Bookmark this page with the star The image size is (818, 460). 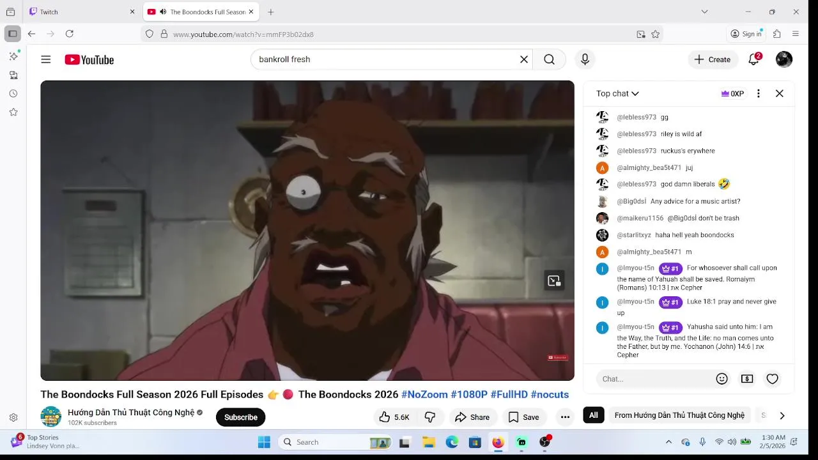coord(655,34)
